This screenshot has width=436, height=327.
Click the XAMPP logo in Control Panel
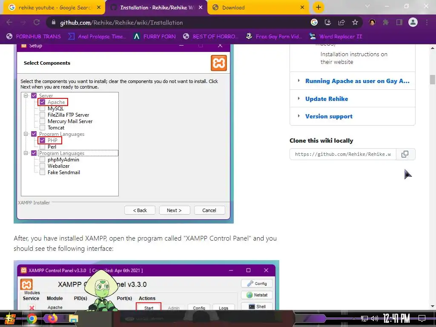(26, 285)
